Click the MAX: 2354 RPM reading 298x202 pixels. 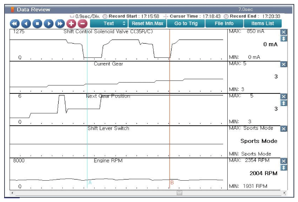click(x=249, y=161)
